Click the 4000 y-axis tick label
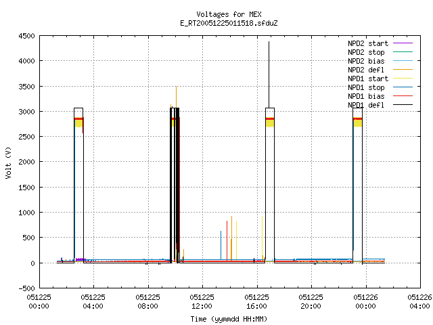 (27, 61)
